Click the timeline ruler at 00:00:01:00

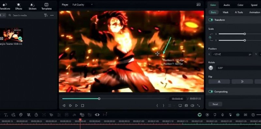pos(139,121)
